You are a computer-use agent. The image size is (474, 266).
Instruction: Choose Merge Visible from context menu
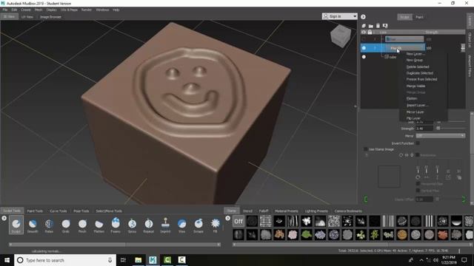[415, 86]
